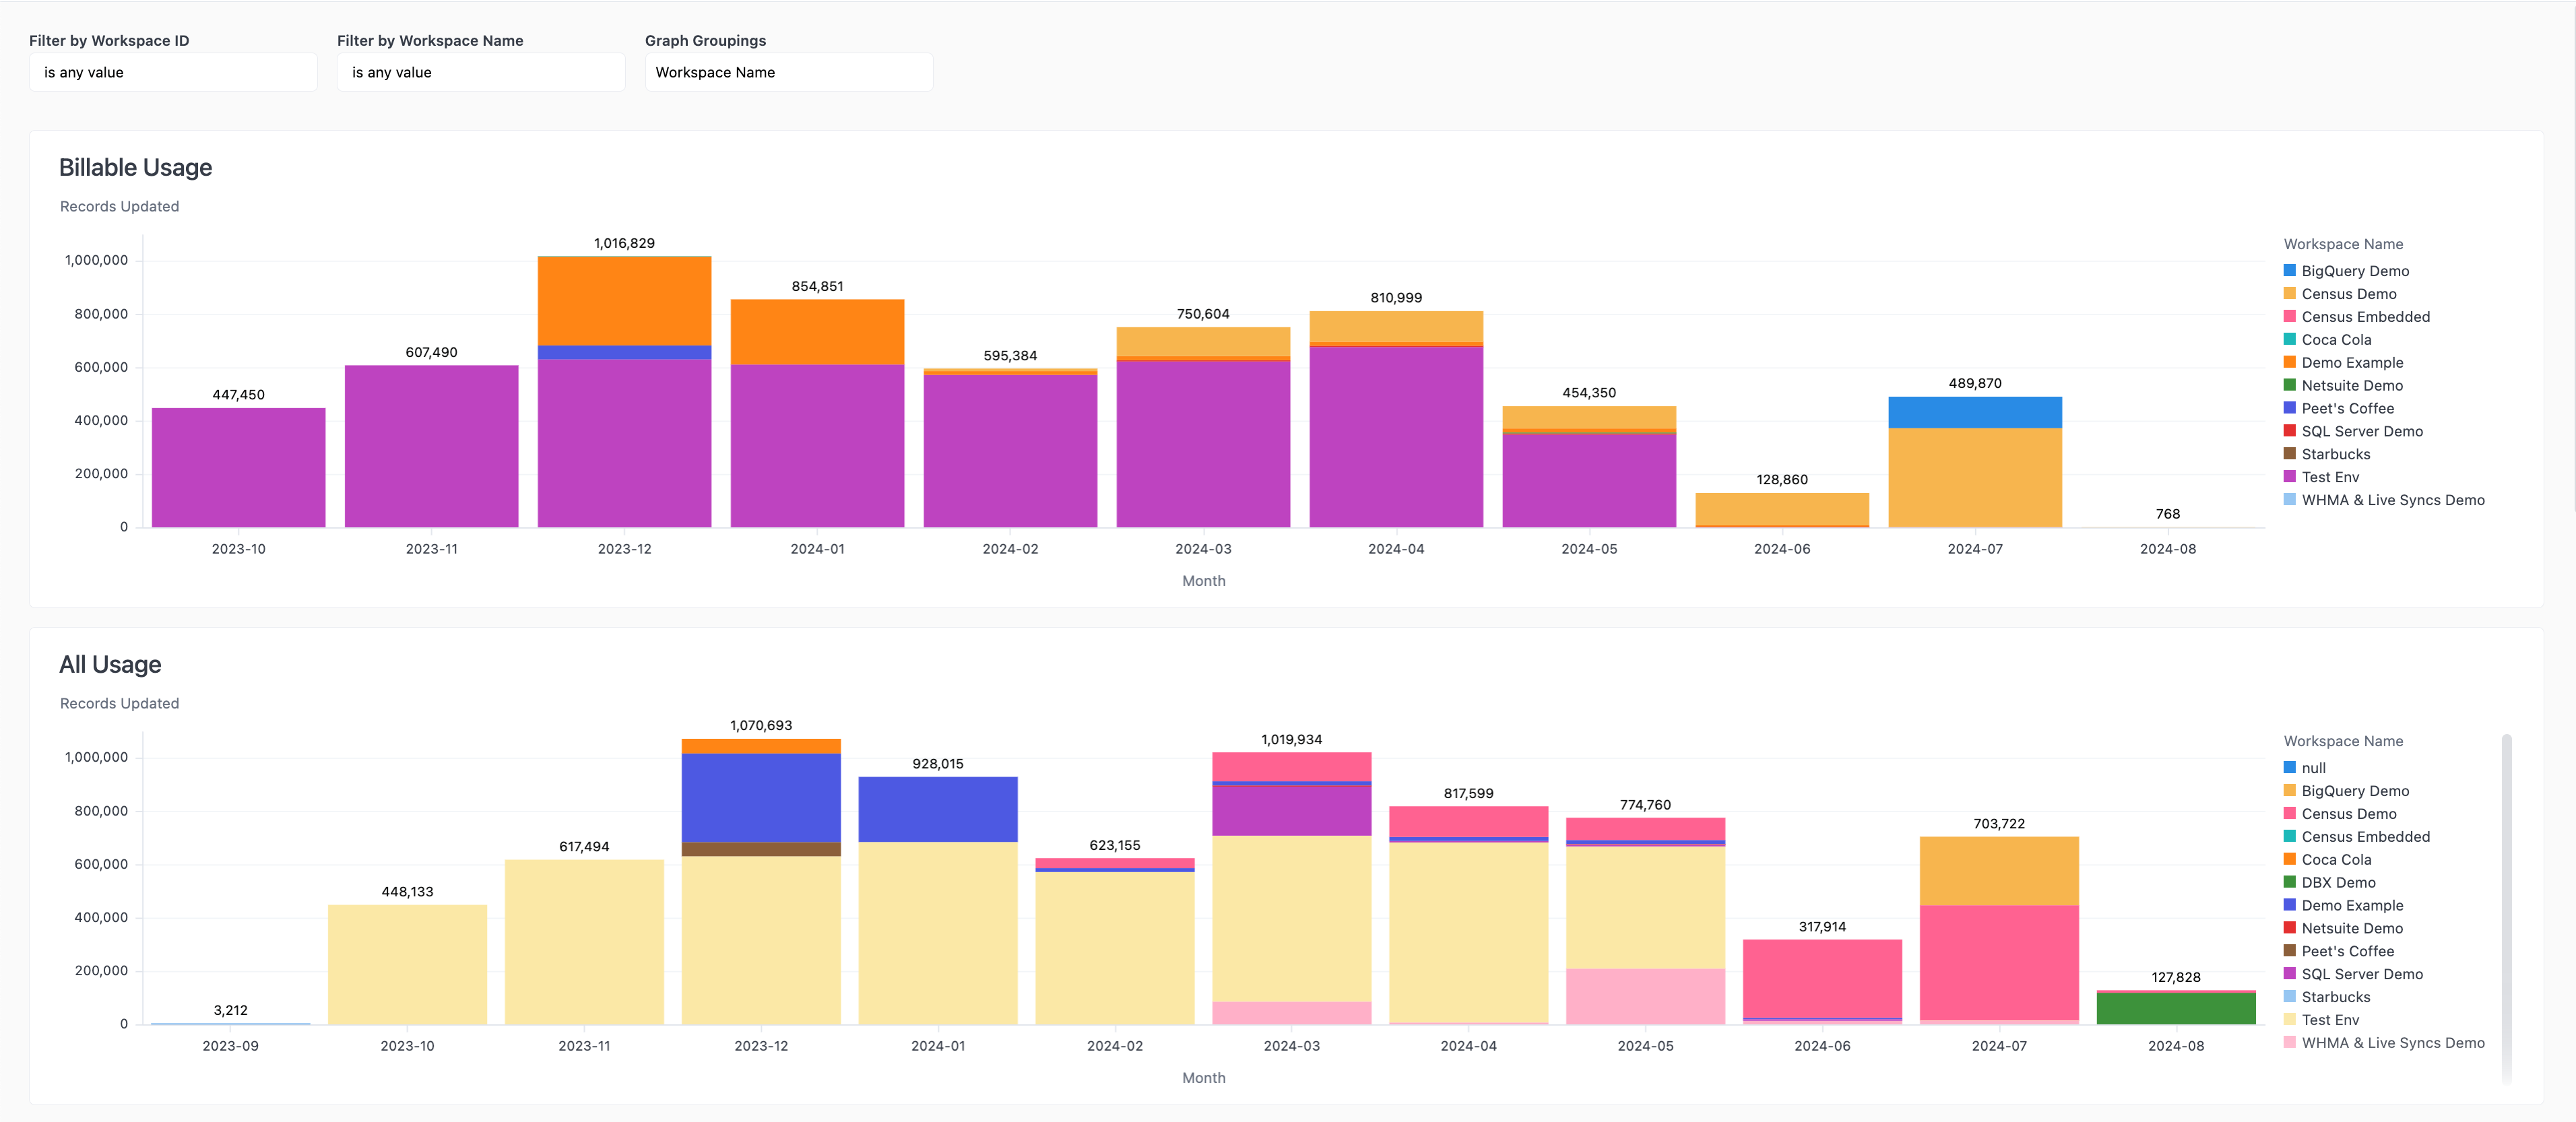The image size is (2576, 1122).
Task: Click the Billable Usage chart title
Action: tap(135, 167)
